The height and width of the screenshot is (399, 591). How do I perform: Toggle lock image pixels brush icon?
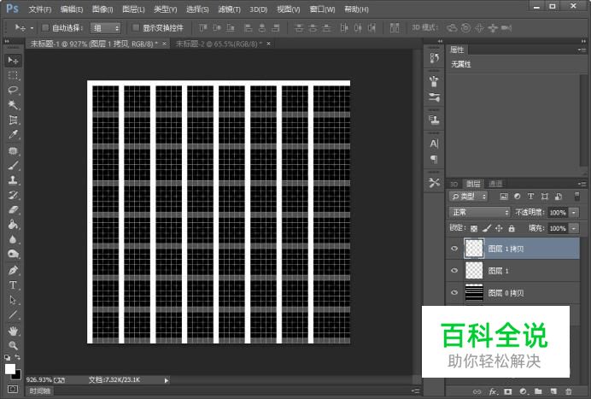click(487, 228)
